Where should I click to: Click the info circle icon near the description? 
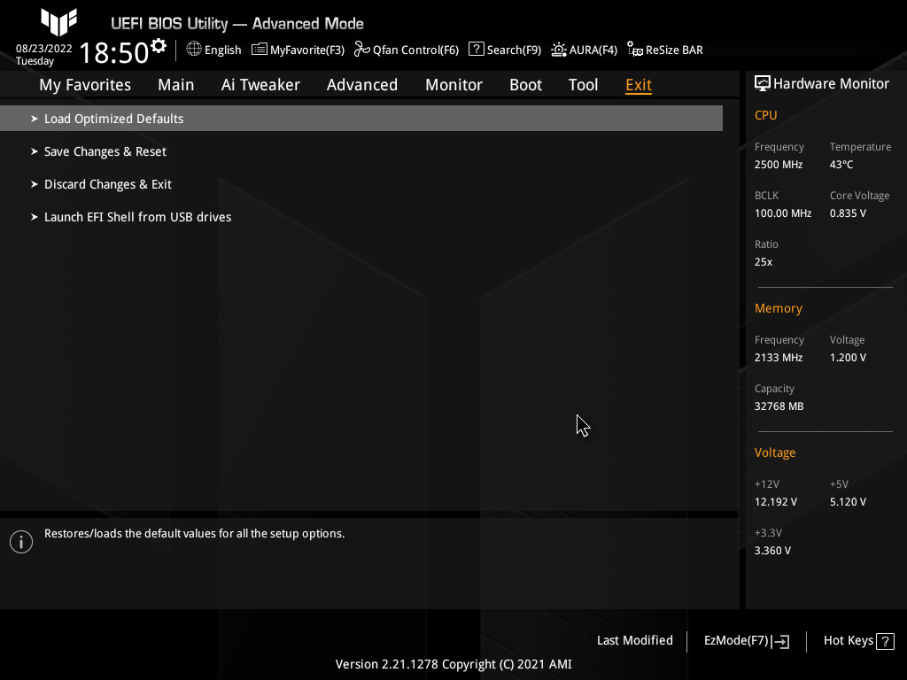click(x=20, y=541)
